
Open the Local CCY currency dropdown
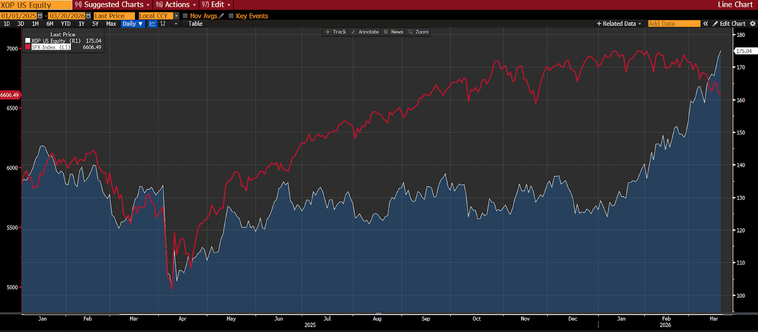click(x=176, y=16)
